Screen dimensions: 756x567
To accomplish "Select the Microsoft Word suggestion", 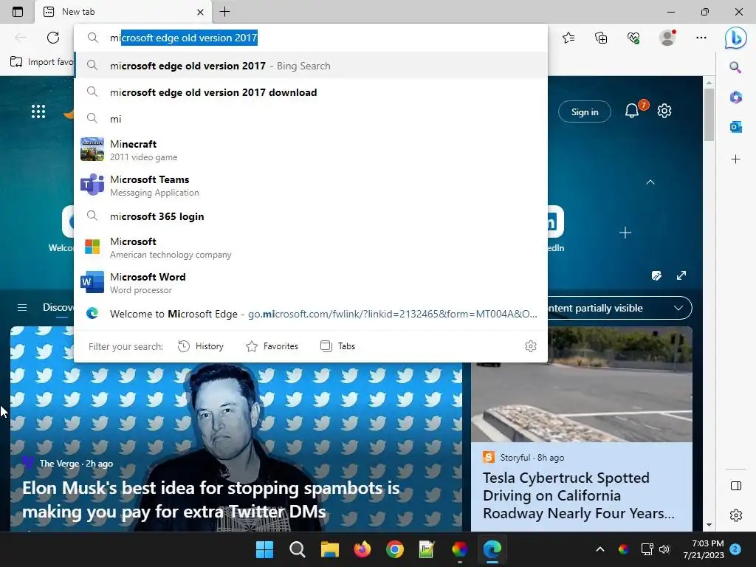I will (311, 283).
